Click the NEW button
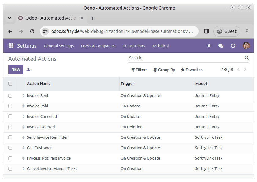This screenshot has height=182, width=257. point(16,70)
